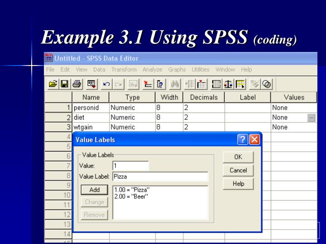Select row header number 2
Screen dimensions: 326x244
pyautogui.click(x=58, y=117)
